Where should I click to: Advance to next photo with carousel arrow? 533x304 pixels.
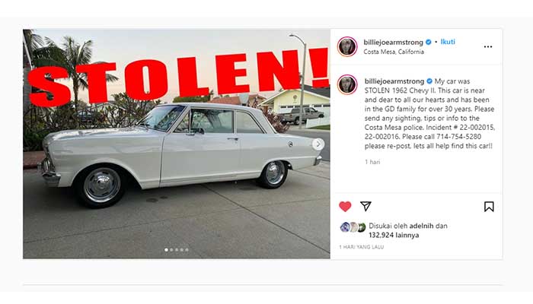click(318, 144)
